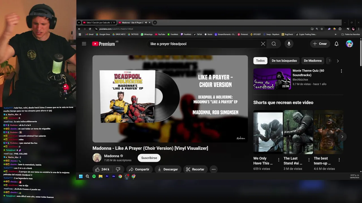Screen dimensions: 362x203
Task: Expand hidden bookmarks with the chevron
Action: pos(336,34)
